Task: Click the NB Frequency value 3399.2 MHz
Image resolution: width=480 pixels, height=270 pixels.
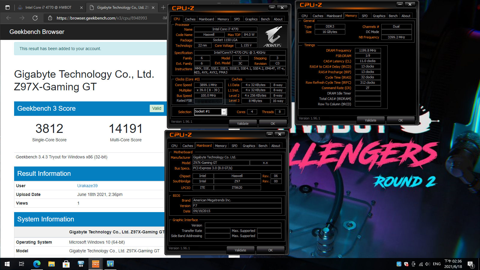Action: point(396,37)
